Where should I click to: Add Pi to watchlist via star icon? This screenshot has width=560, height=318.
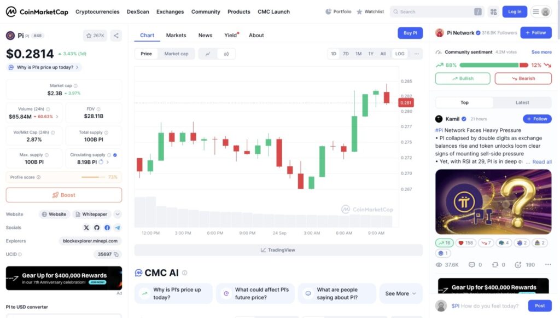point(95,36)
